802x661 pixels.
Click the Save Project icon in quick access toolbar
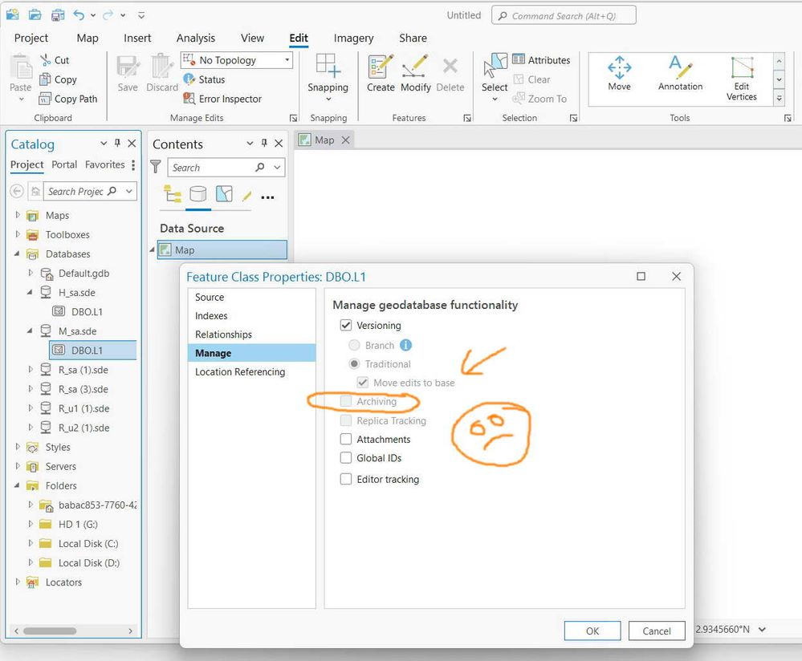click(58, 14)
